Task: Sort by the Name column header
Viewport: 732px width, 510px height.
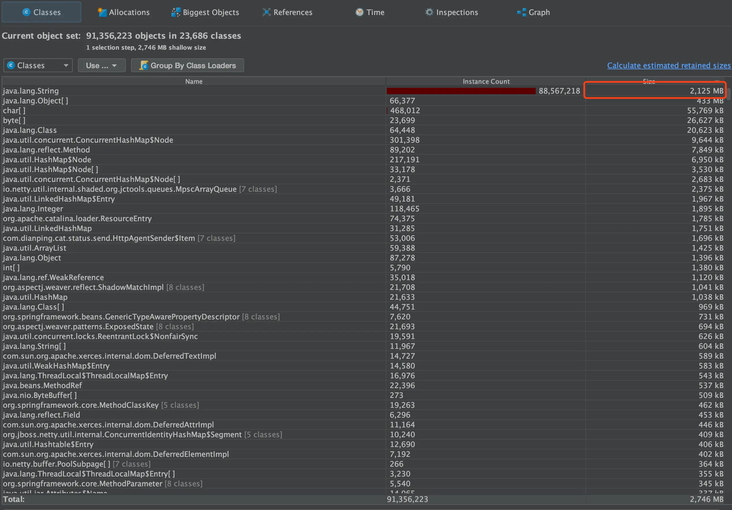Action: 193,81
